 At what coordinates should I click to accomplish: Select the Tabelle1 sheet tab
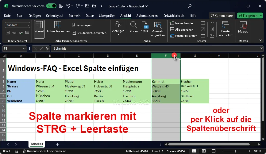tap(37, 144)
